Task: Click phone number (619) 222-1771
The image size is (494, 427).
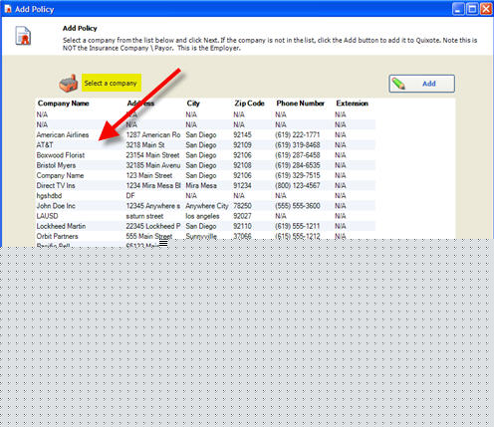Action: click(298, 134)
